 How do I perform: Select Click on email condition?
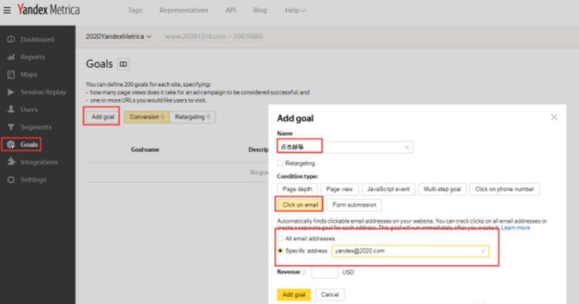tap(300, 205)
